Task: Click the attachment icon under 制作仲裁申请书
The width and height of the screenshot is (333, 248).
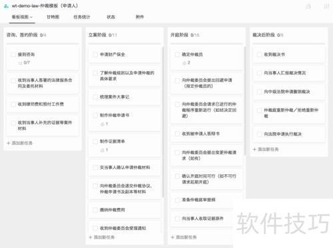Action: 103,124
